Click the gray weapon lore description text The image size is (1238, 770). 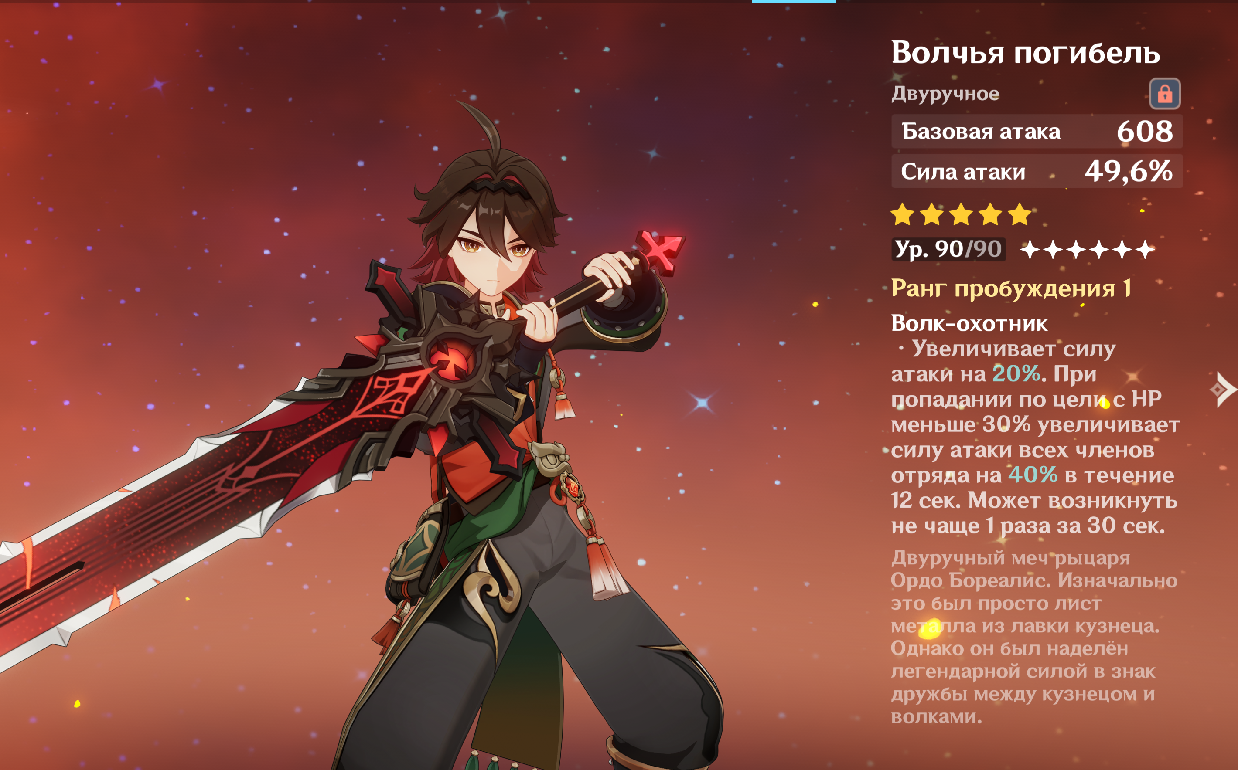(1034, 637)
